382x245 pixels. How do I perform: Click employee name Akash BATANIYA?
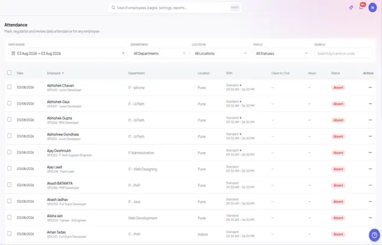pos(60,183)
